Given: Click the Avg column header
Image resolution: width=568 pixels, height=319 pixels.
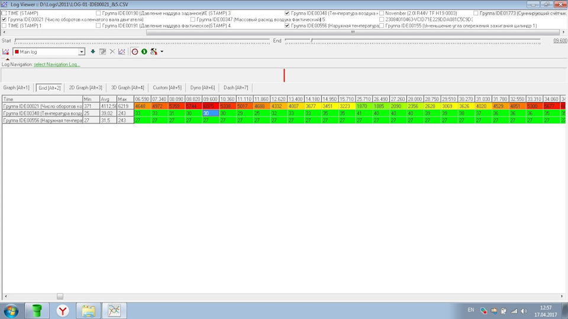Looking at the screenshot, I should (x=108, y=99).
